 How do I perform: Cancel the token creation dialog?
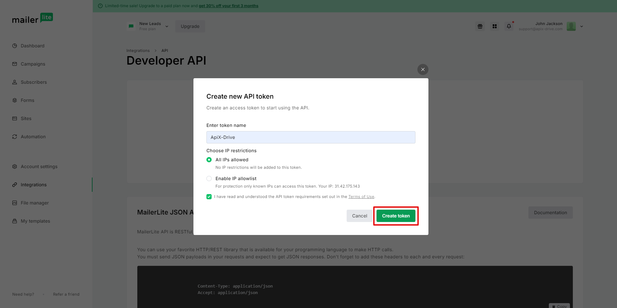pyautogui.click(x=360, y=216)
